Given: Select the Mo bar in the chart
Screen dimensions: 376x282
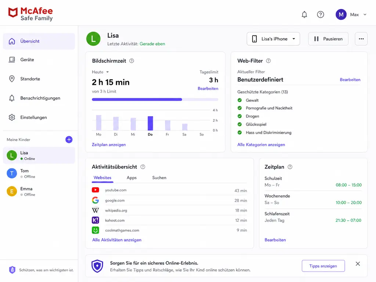Looking at the screenshot, I should [x=98, y=123].
